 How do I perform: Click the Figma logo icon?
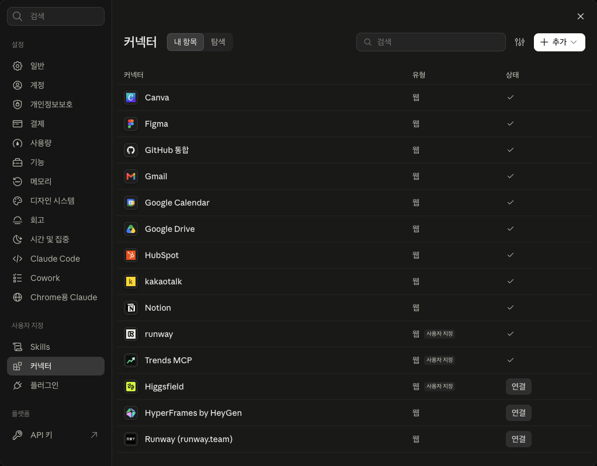pos(131,124)
